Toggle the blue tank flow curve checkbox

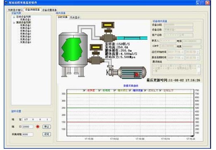click(x=130, y=90)
